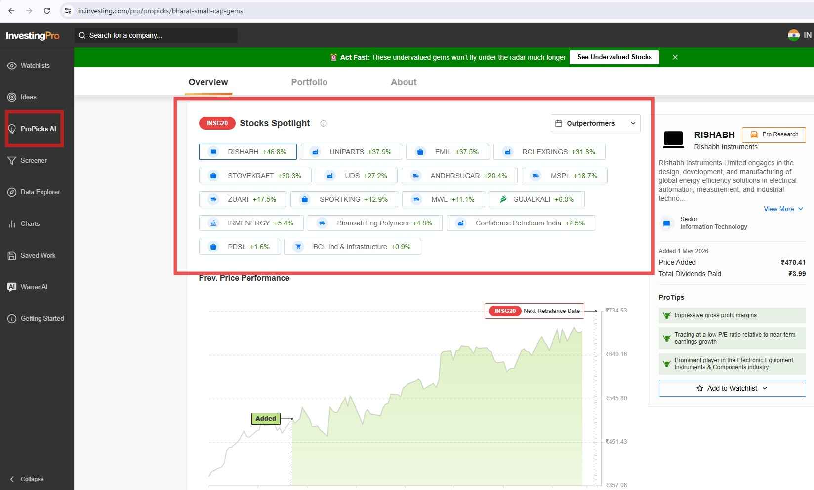
Task: Open Watchlists from the sidebar
Action: coord(29,65)
